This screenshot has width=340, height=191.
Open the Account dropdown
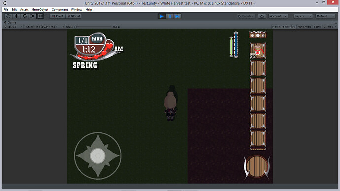click(x=278, y=16)
